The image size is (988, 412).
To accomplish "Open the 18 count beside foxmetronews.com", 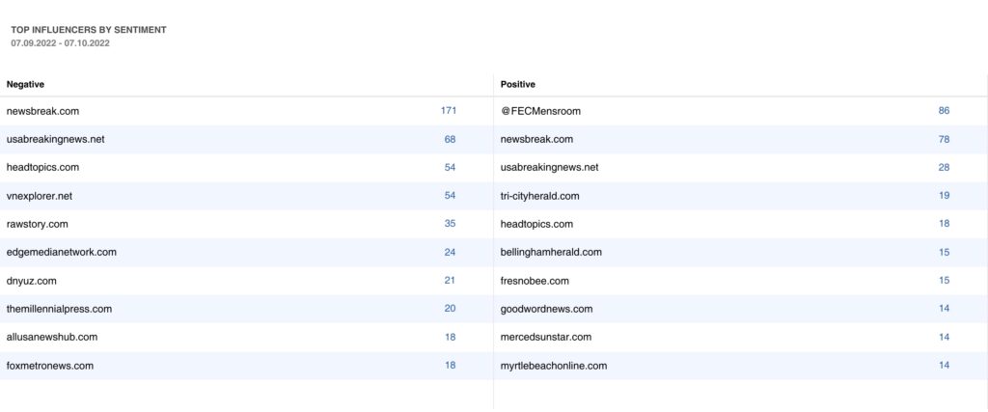I will pos(450,366).
